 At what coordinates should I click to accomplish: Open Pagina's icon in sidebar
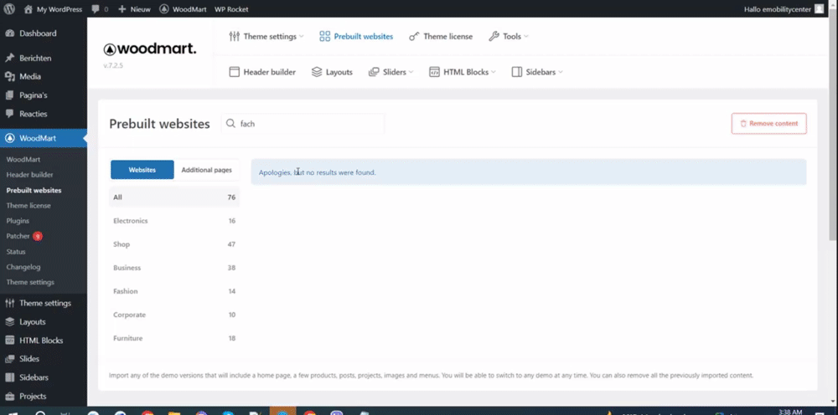(9, 95)
